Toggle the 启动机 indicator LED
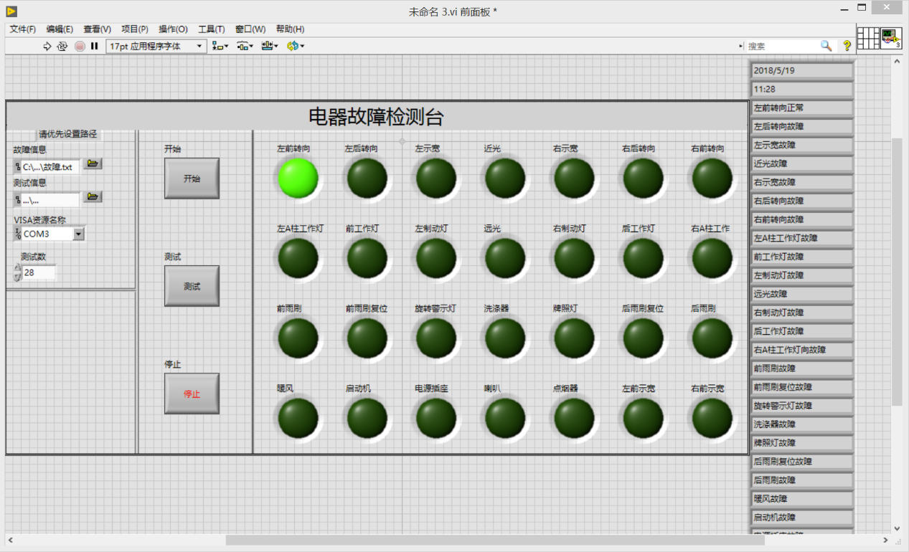The width and height of the screenshot is (909, 552). (x=367, y=418)
